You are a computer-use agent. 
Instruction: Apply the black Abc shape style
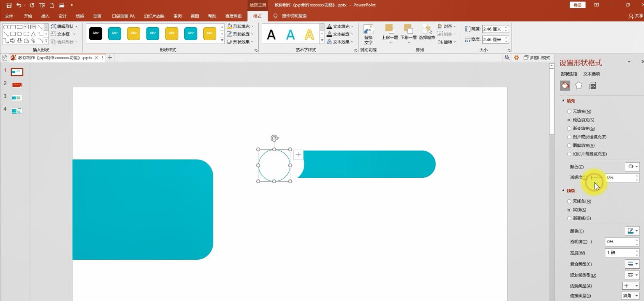coord(96,34)
